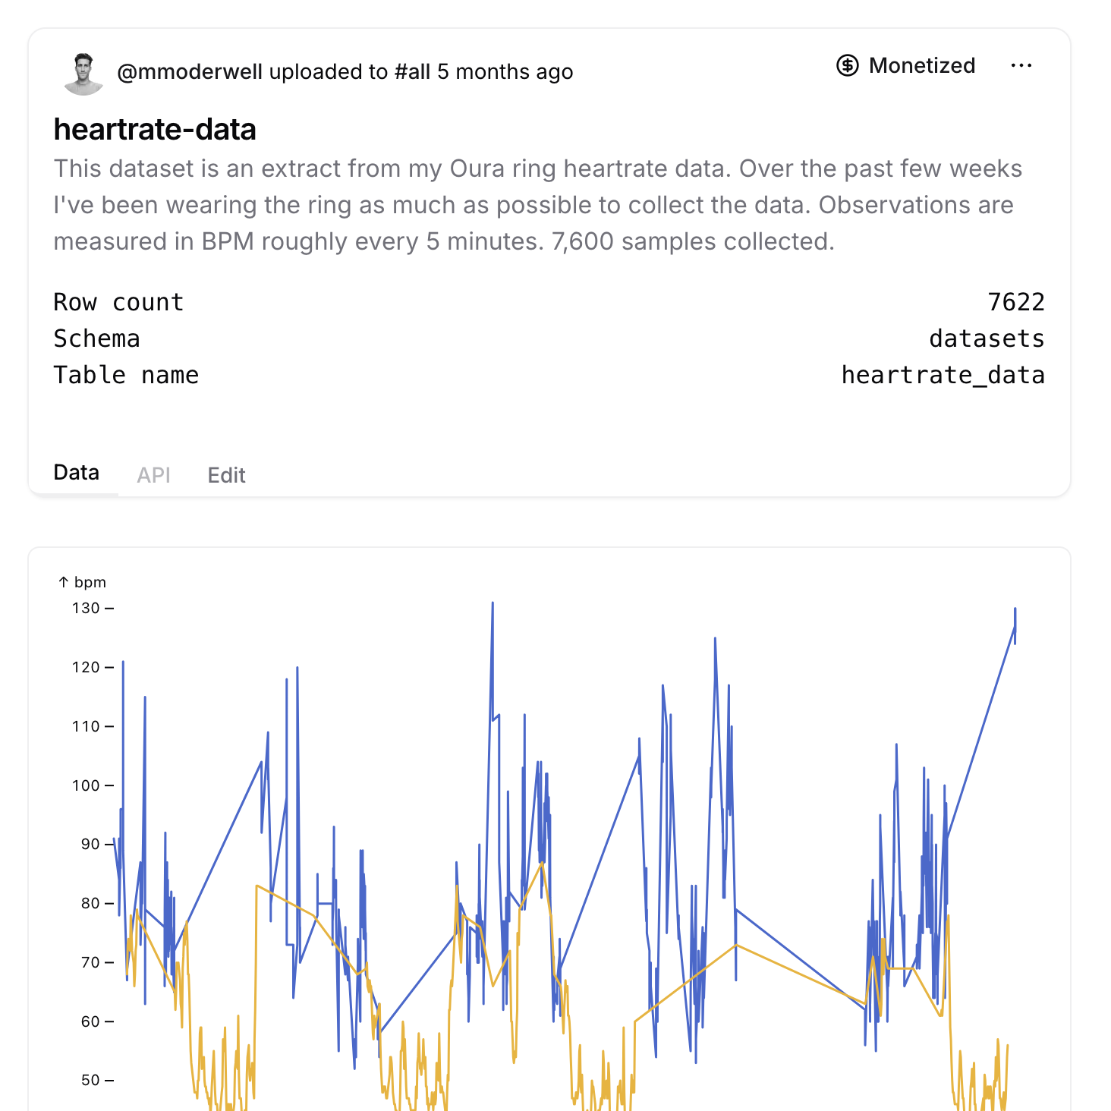The height and width of the screenshot is (1111, 1111).
Task: Click the row count value 7622
Action: [1015, 302]
